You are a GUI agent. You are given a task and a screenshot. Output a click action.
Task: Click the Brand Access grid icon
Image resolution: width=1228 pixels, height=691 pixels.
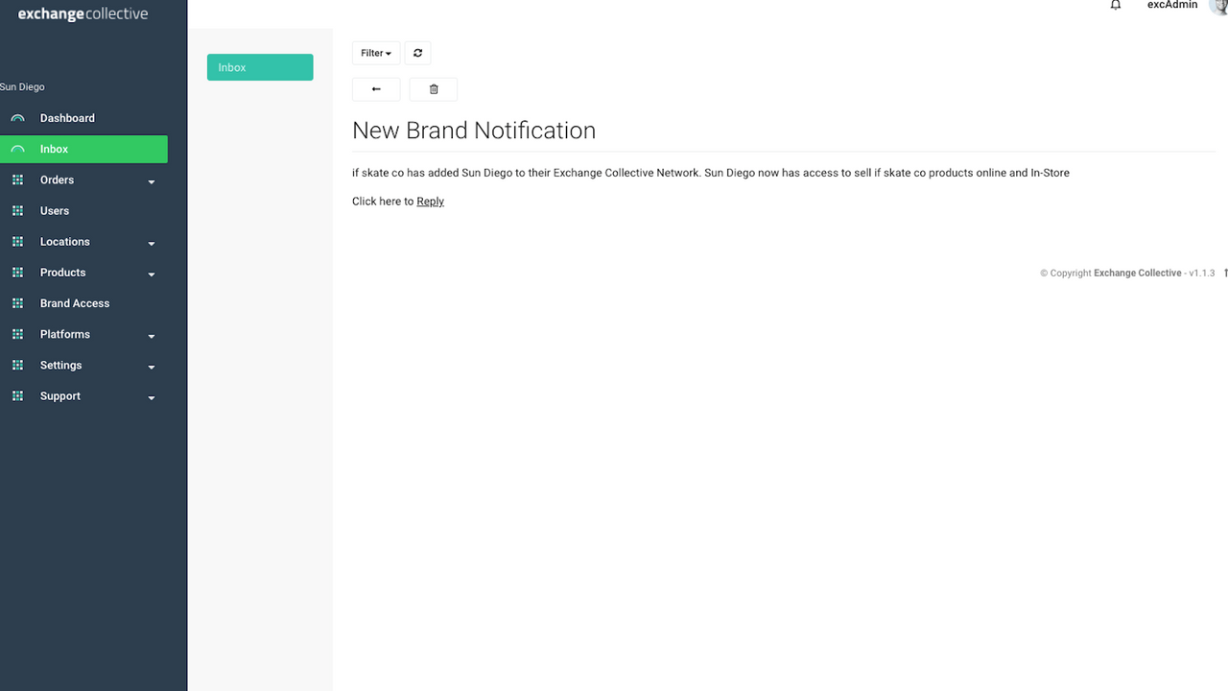(x=17, y=302)
